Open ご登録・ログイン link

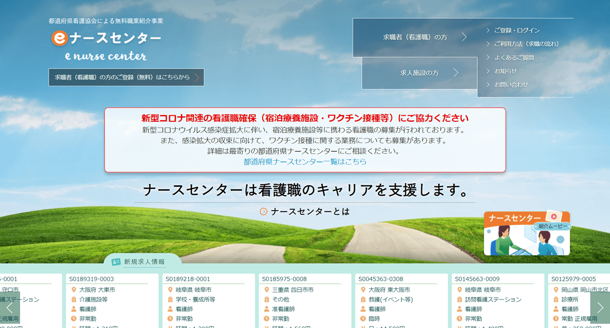[516, 30]
